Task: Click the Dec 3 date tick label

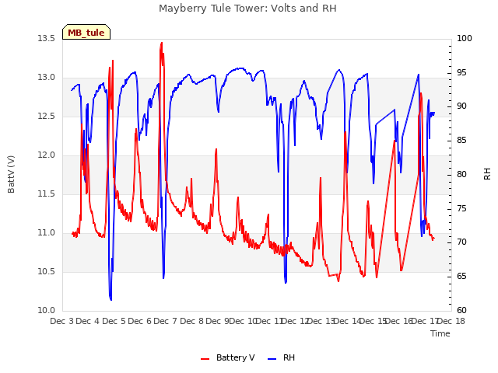Action: click(x=62, y=321)
